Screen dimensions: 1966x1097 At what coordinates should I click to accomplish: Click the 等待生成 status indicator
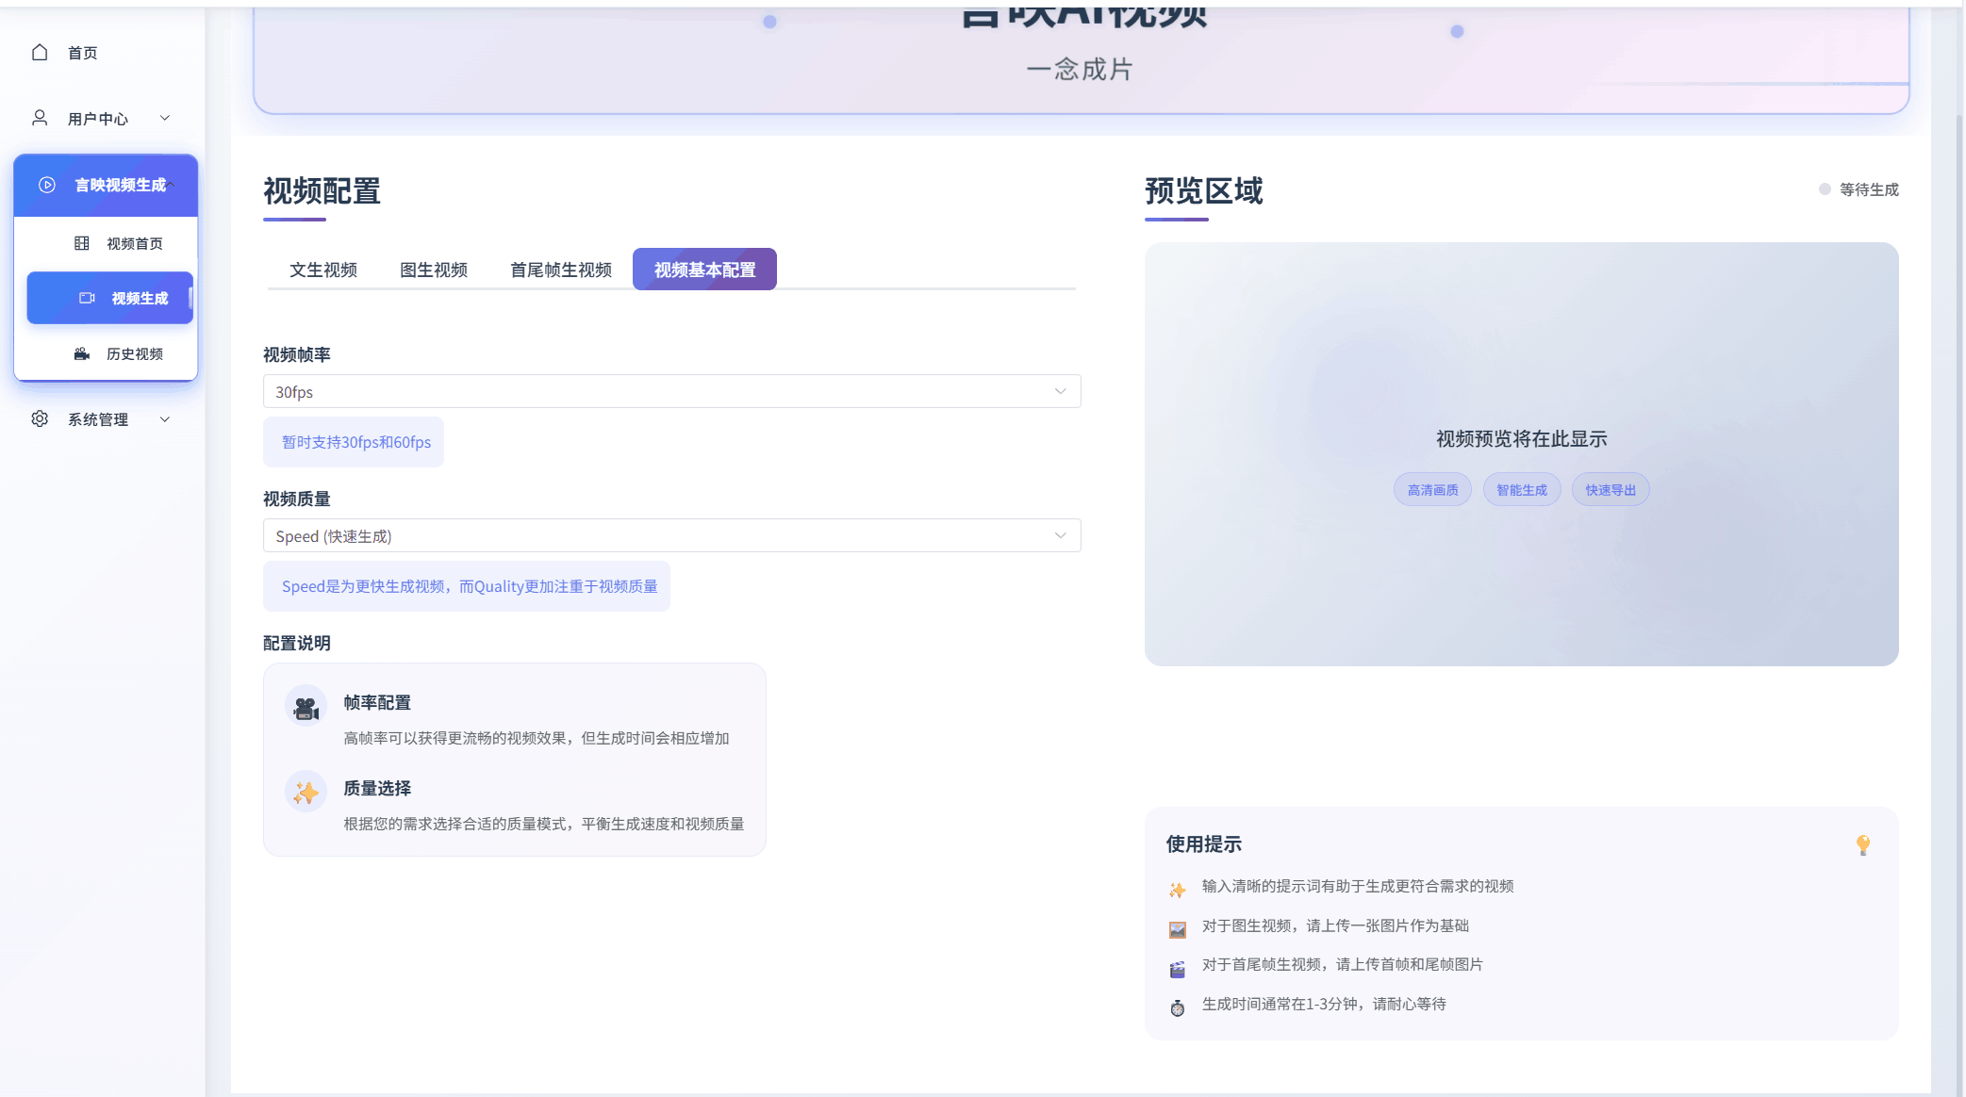click(x=1857, y=188)
